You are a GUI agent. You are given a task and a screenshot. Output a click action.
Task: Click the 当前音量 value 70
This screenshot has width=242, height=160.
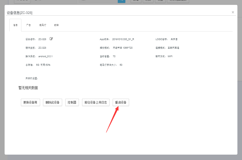coord(114,56)
